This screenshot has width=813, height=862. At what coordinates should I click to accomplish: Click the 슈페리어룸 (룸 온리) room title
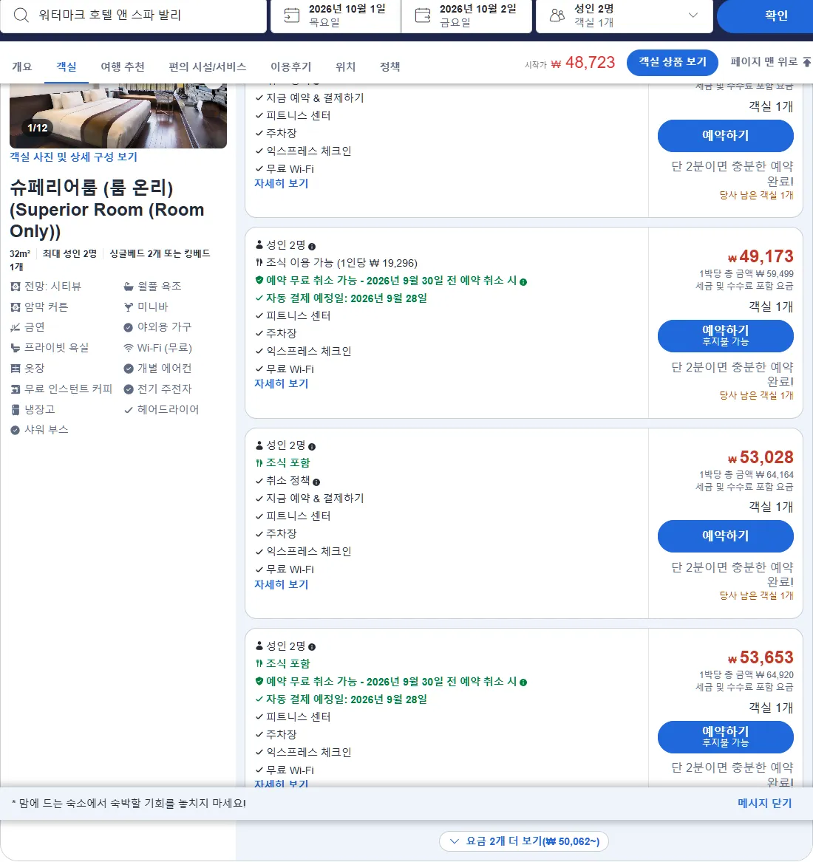pyautogui.click(x=107, y=210)
